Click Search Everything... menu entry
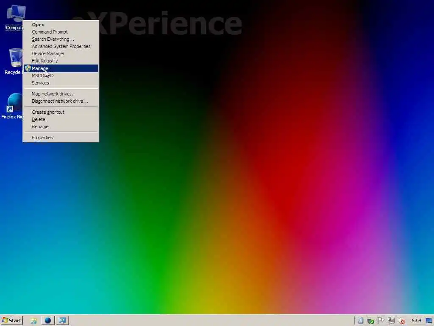The image size is (434, 326). click(x=61, y=39)
